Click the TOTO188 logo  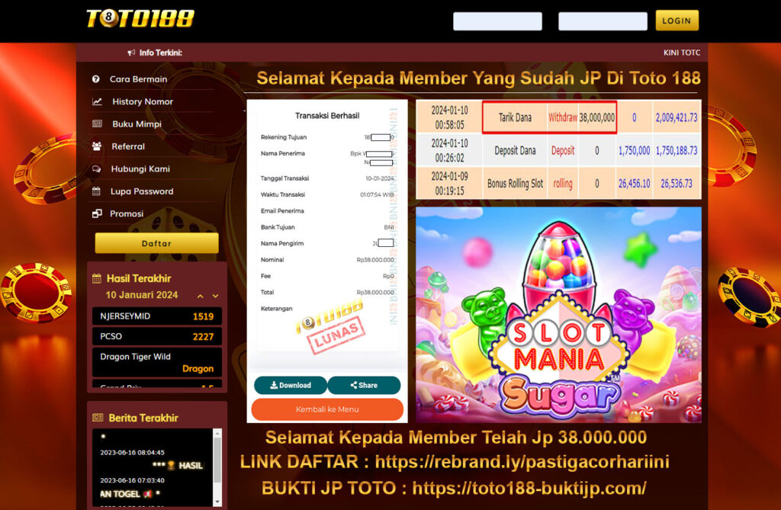[x=140, y=19]
